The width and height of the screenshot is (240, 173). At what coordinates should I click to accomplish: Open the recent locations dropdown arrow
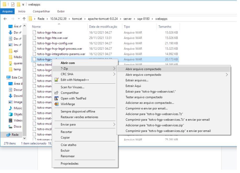coord(19,19)
